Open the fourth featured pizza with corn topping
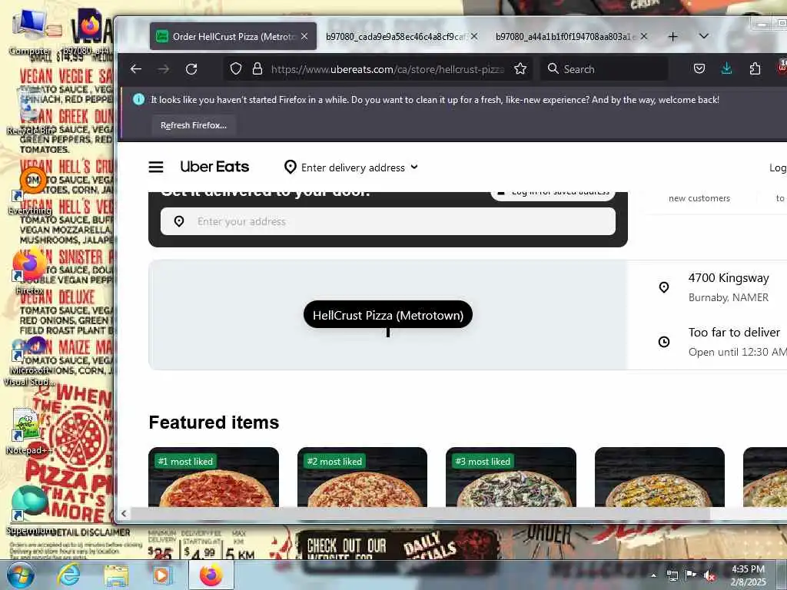This screenshot has width=787, height=590. point(659,477)
